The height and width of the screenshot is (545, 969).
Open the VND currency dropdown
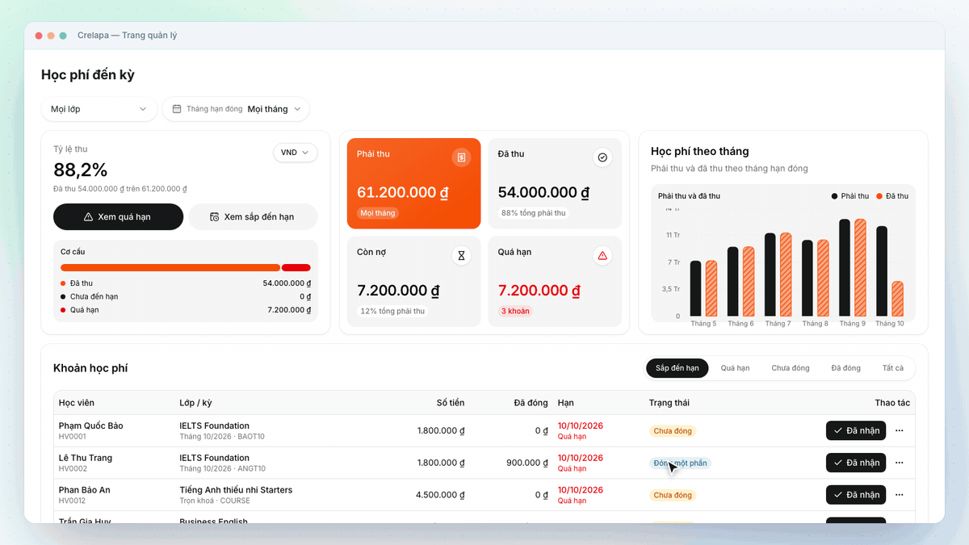click(x=296, y=153)
